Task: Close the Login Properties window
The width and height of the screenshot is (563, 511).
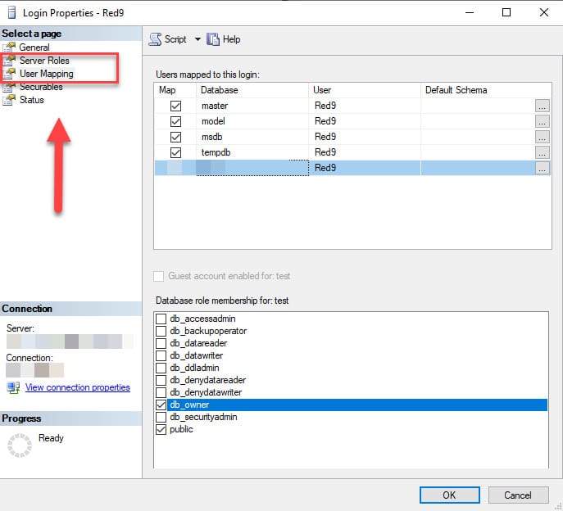Action: tap(544, 12)
